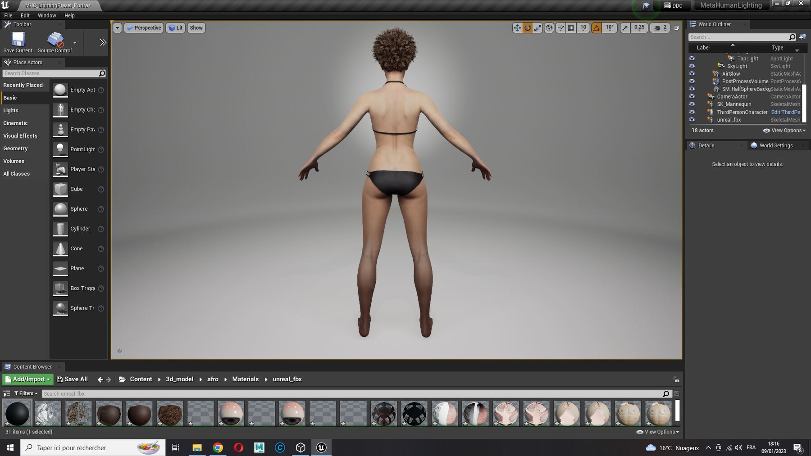The image size is (811, 456).
Task: Select the scale gizmo tool in viewport
Action: pyautogui.click(x=538, y=28)
